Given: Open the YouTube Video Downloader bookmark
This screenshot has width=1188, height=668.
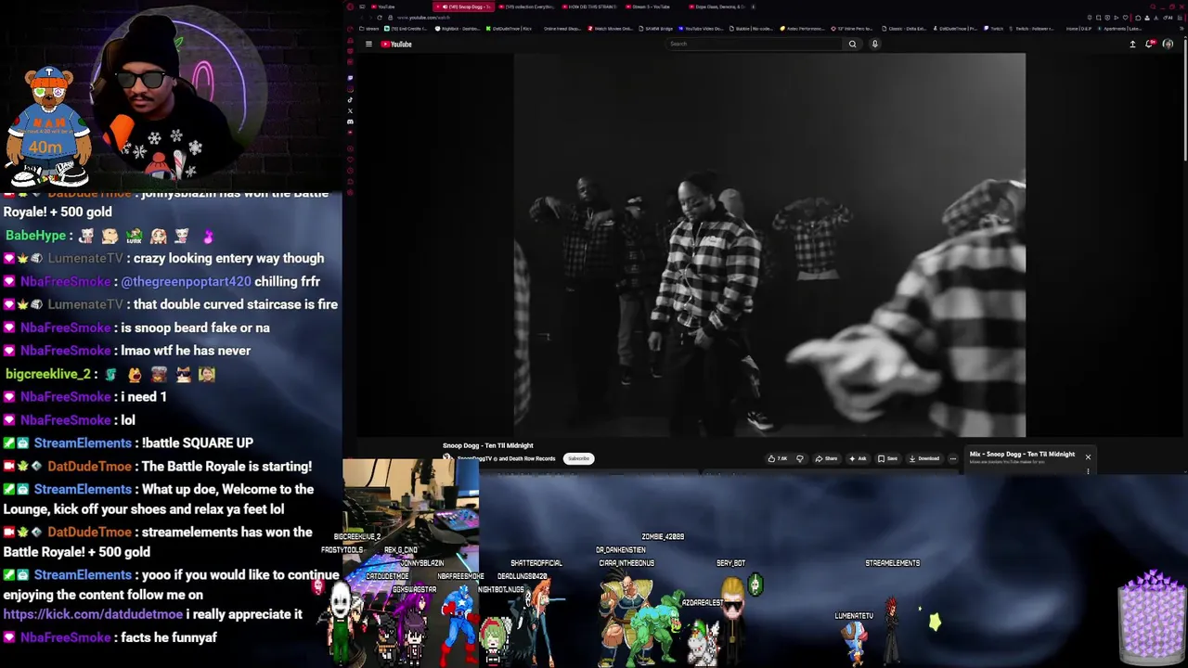Looking at the screenshot, I should [701, 29].
